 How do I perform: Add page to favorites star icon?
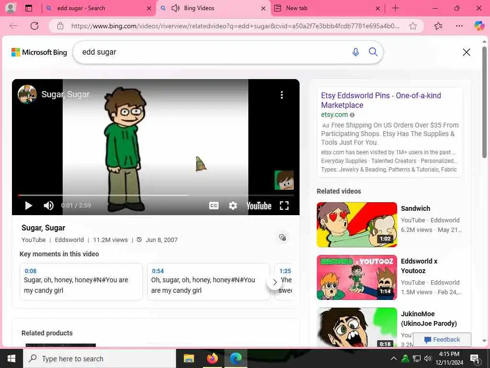pyautogui.click(x=413, y=26)
